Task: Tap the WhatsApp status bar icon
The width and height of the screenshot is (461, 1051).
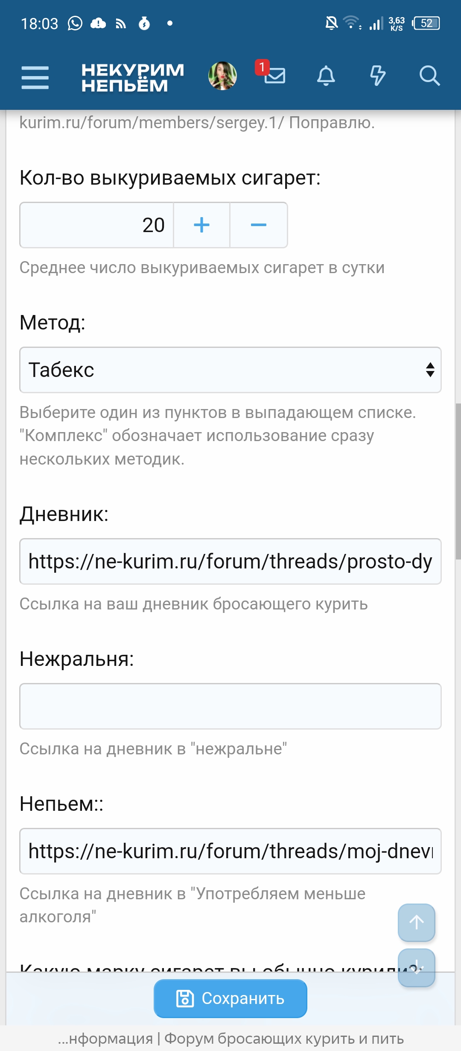Action: 75,24
